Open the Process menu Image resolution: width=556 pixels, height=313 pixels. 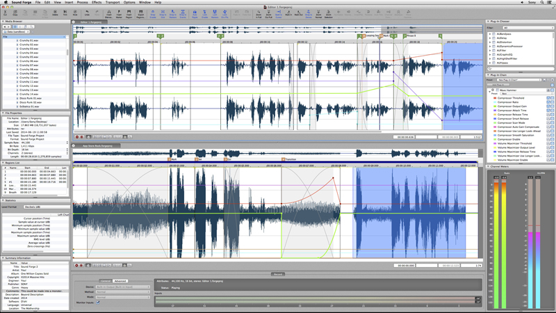pyautogui.click(x=82, y=2)
